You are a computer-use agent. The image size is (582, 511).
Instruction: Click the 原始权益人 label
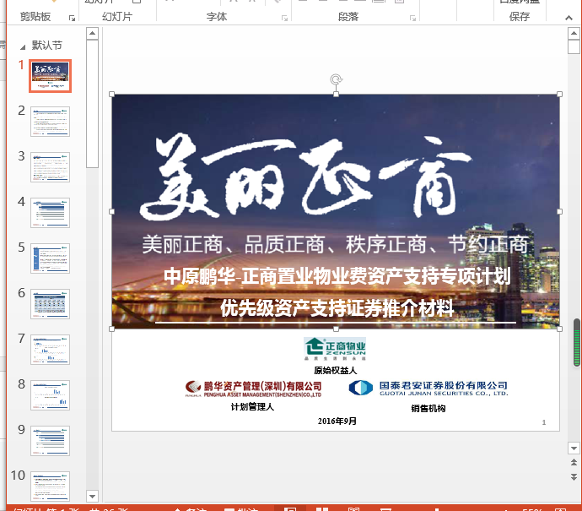pyautogui.click(x=335, y=370)
